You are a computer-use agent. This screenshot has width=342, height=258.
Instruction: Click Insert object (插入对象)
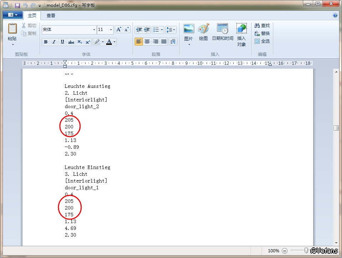242,35
